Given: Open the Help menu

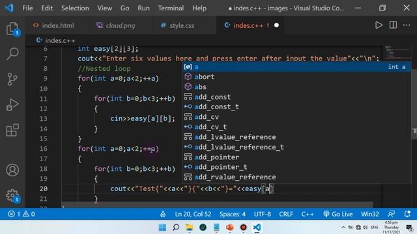Looking at the screenshot, I should (x=199, y=8).
